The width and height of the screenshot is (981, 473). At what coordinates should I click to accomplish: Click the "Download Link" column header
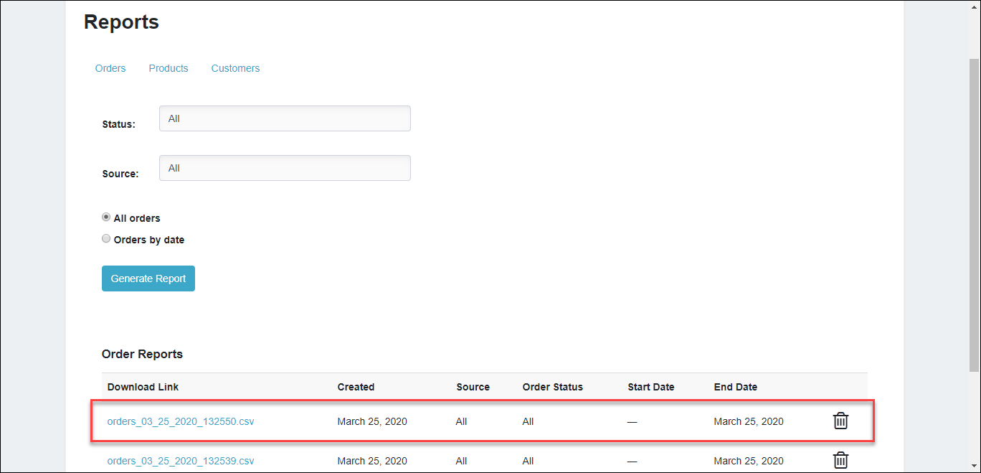143,386
